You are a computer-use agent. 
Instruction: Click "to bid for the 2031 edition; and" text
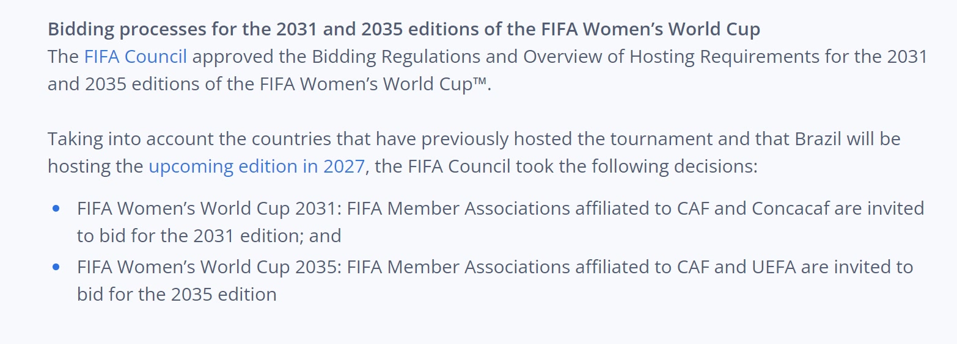point(209,236)
